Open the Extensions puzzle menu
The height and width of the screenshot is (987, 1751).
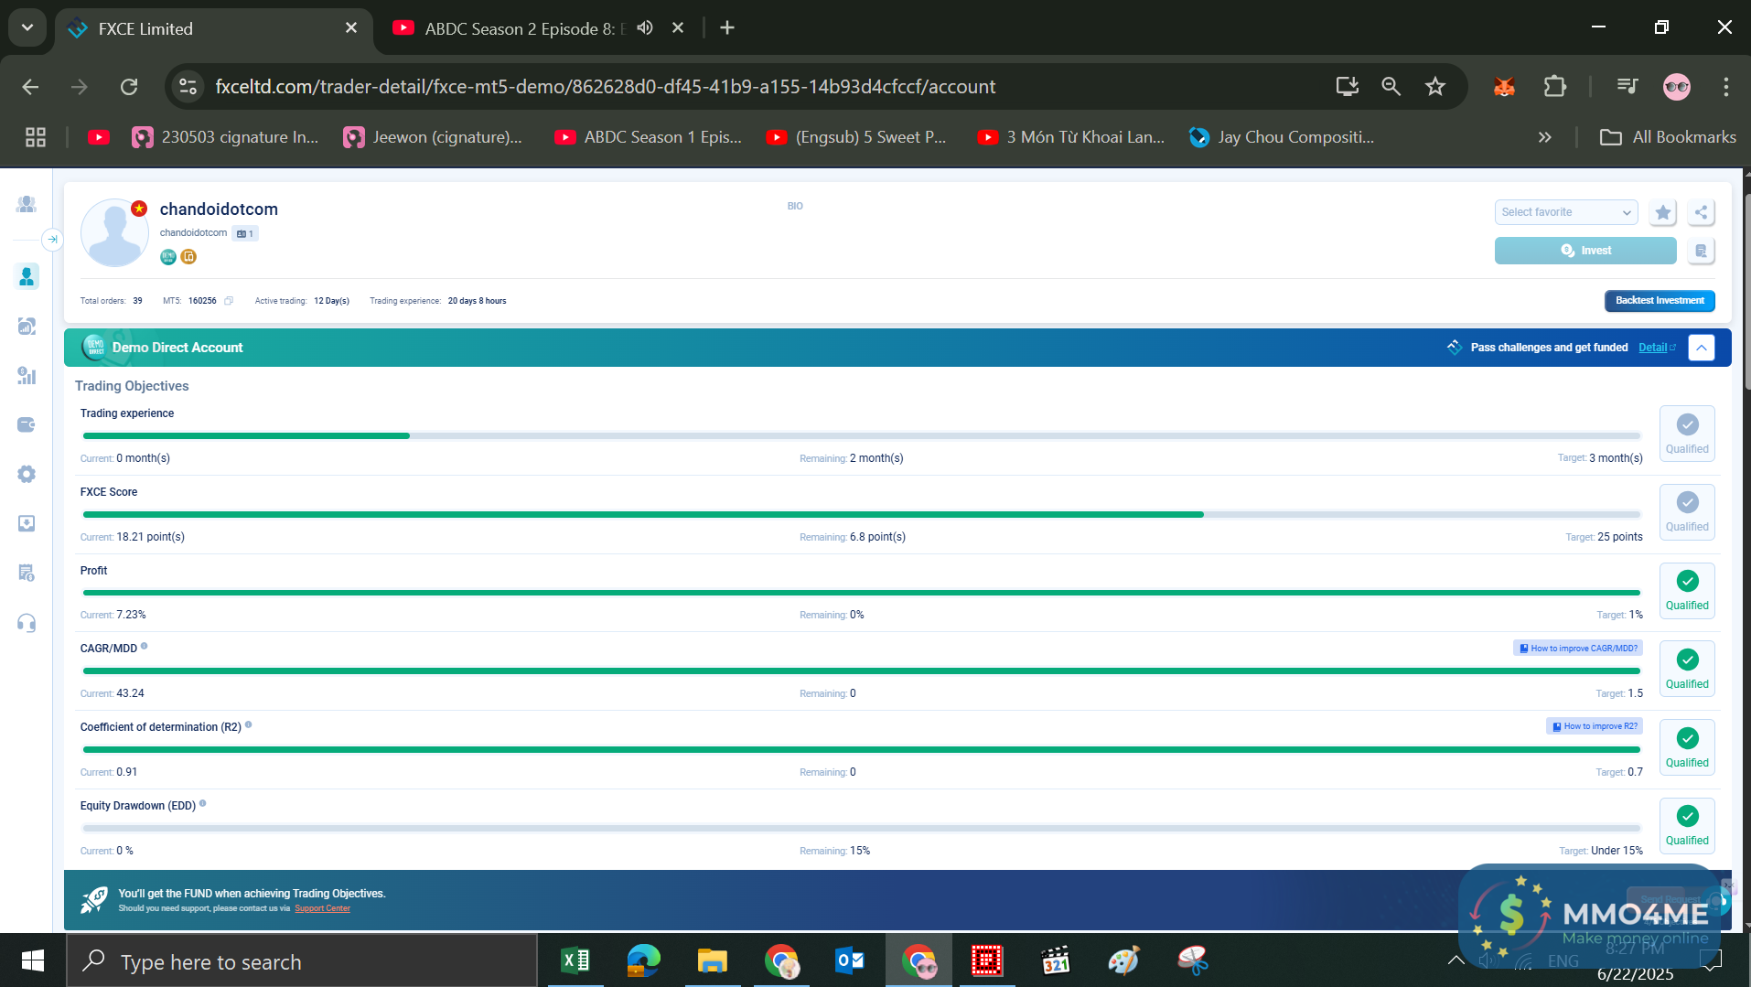1554,87
